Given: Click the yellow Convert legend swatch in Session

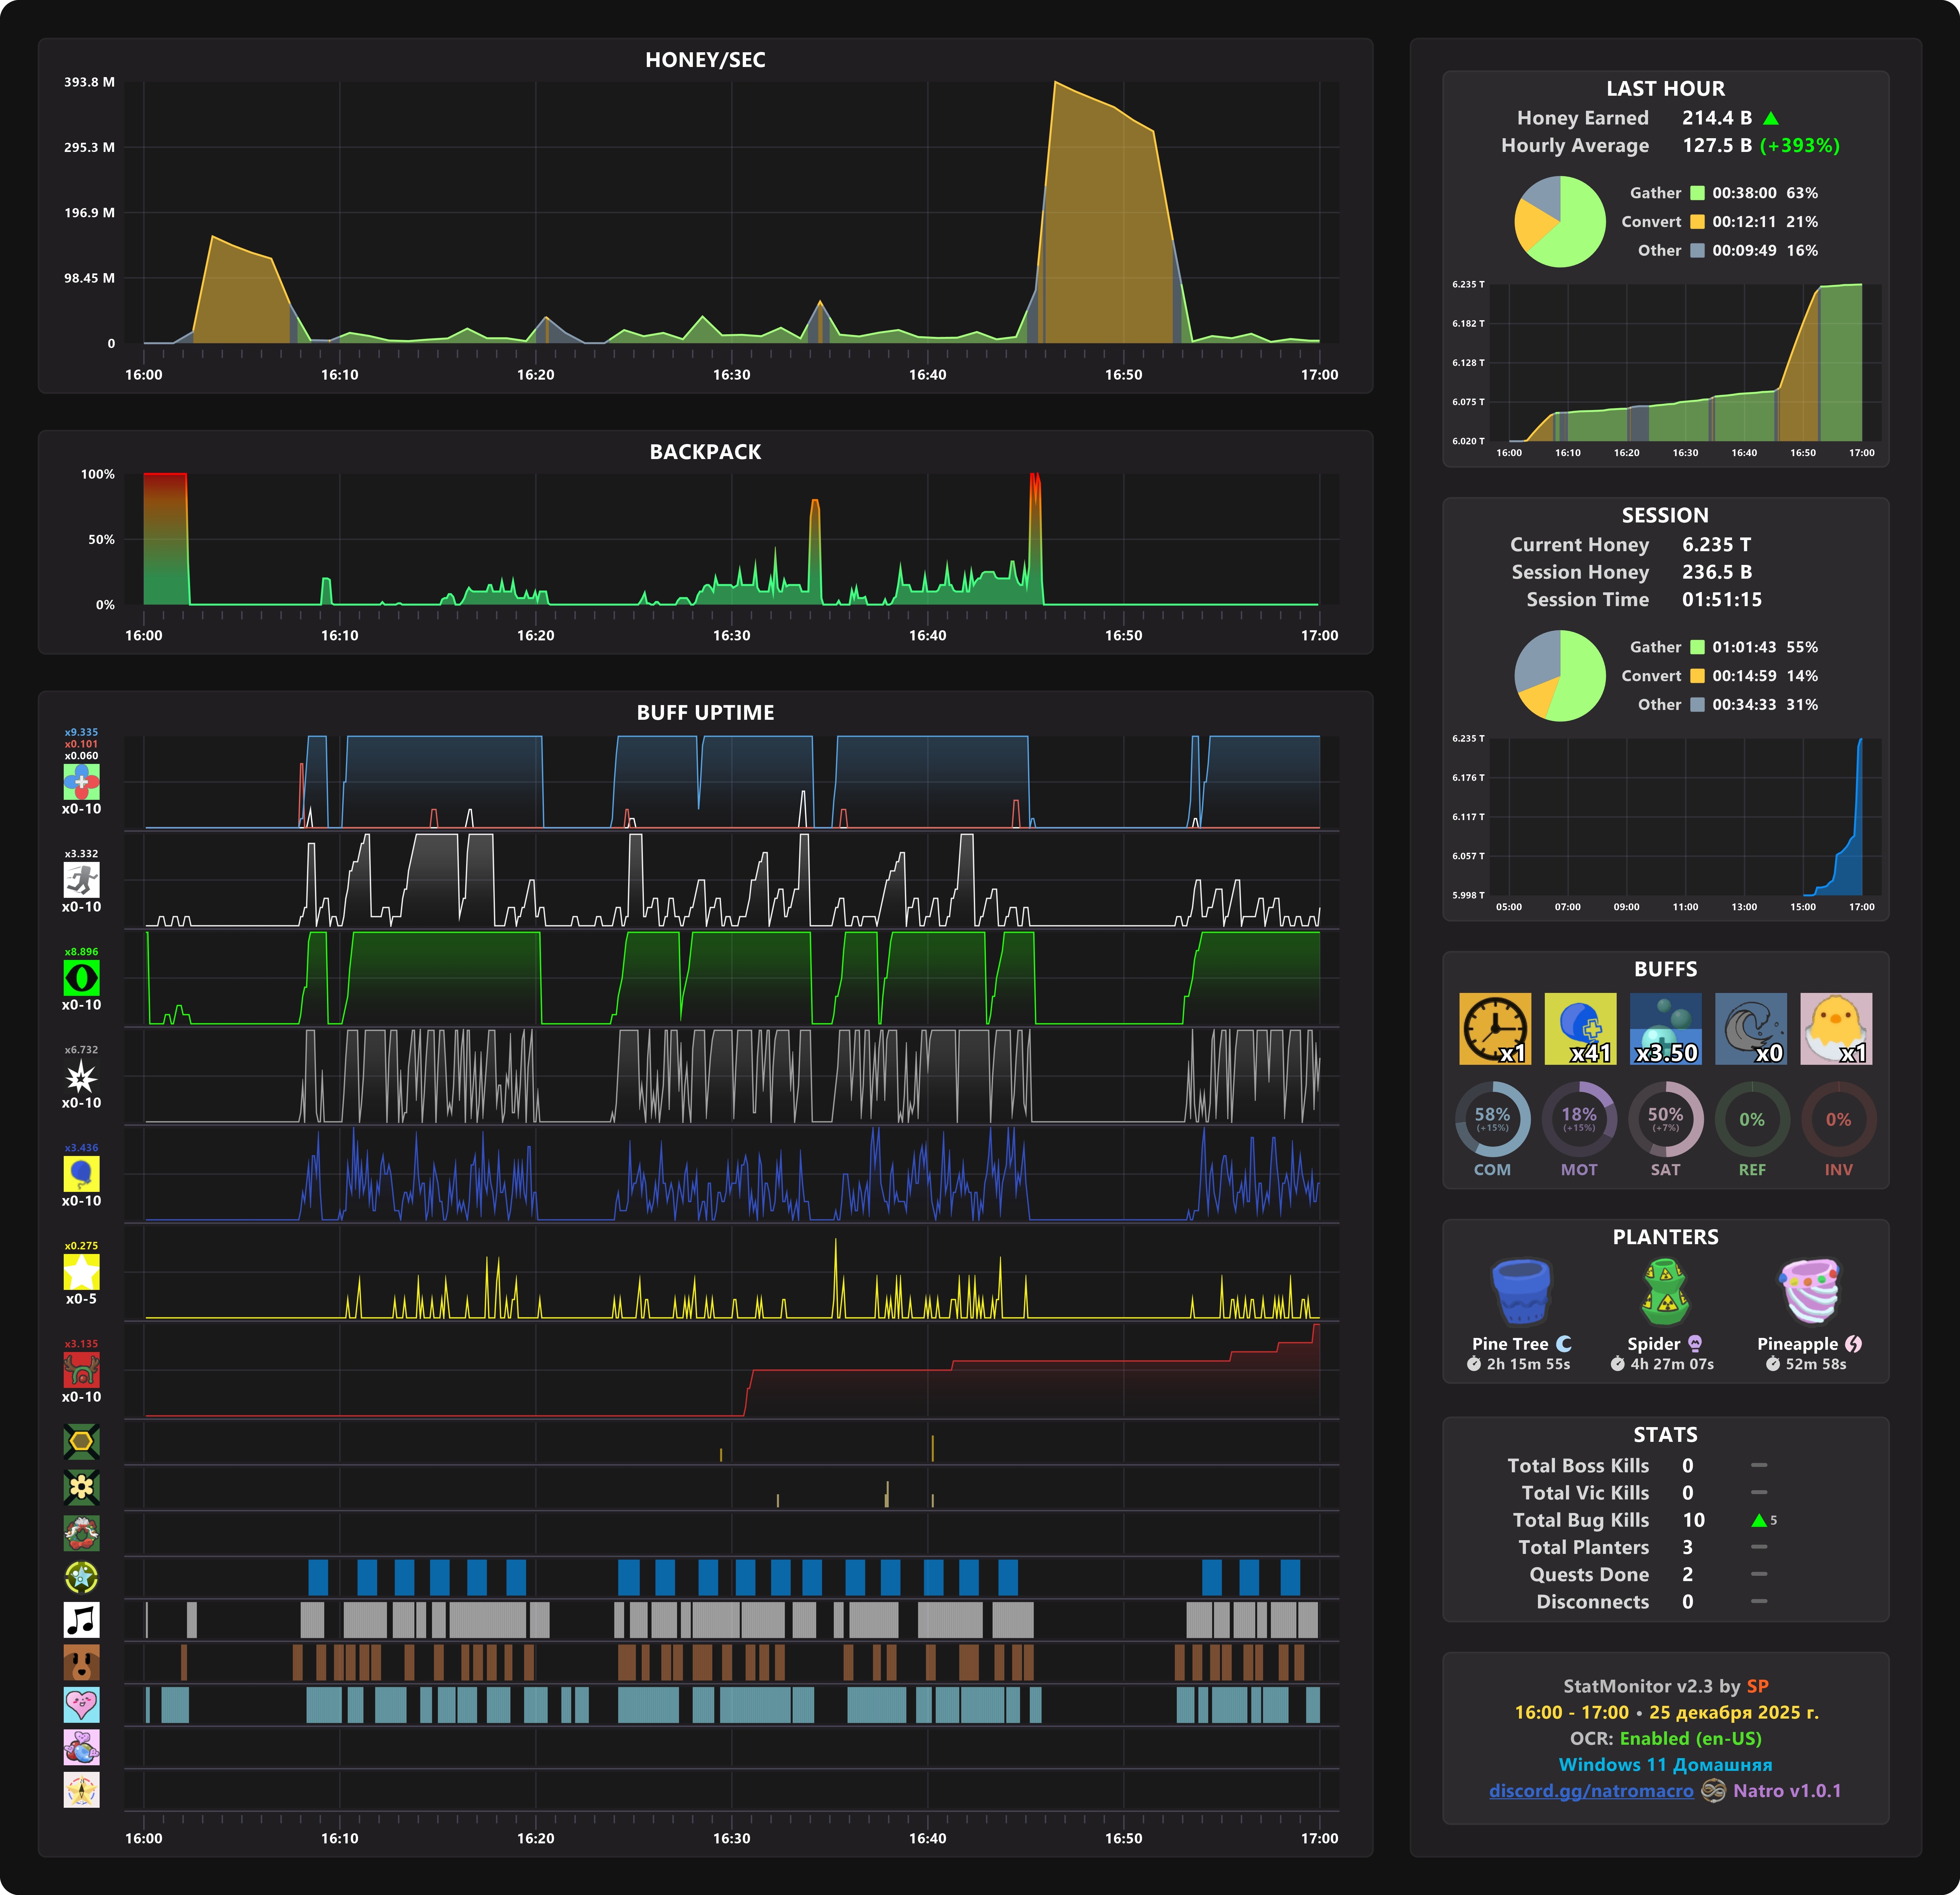Looking at the screenshot, I should tap(1697, 676).
